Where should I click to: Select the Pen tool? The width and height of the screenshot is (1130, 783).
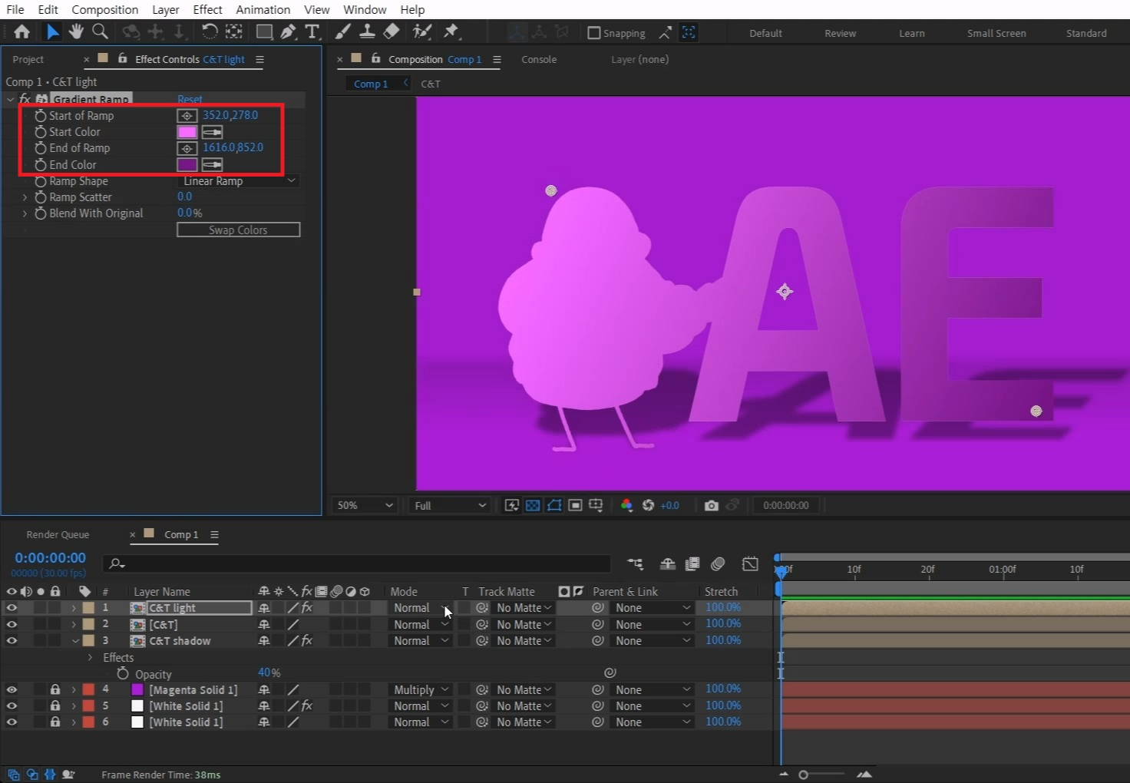pos(288,31)
